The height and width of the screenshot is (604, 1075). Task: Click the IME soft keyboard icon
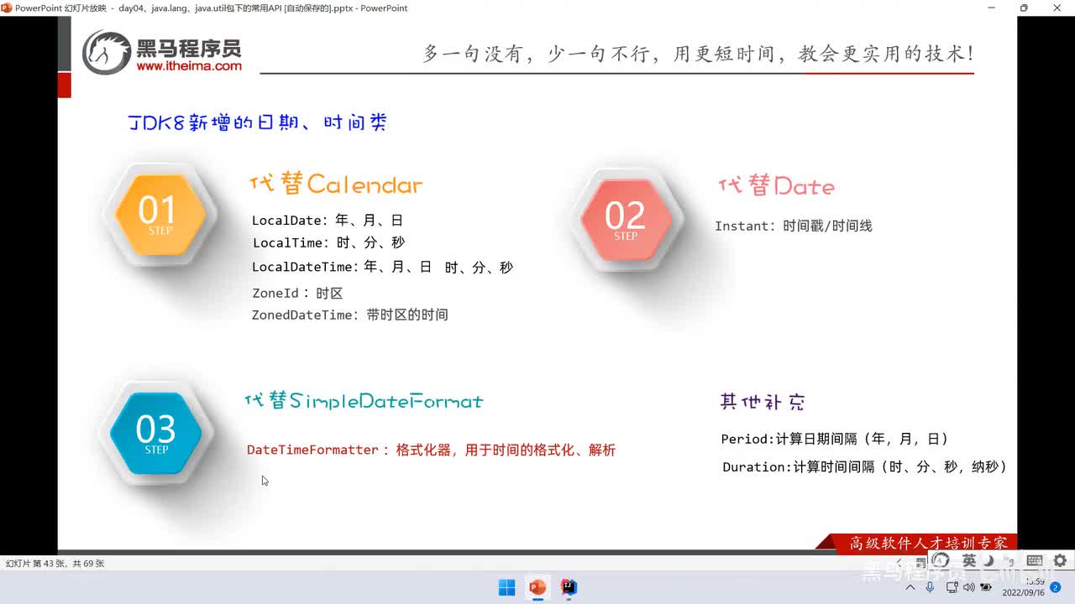[x=1035, y=560]
